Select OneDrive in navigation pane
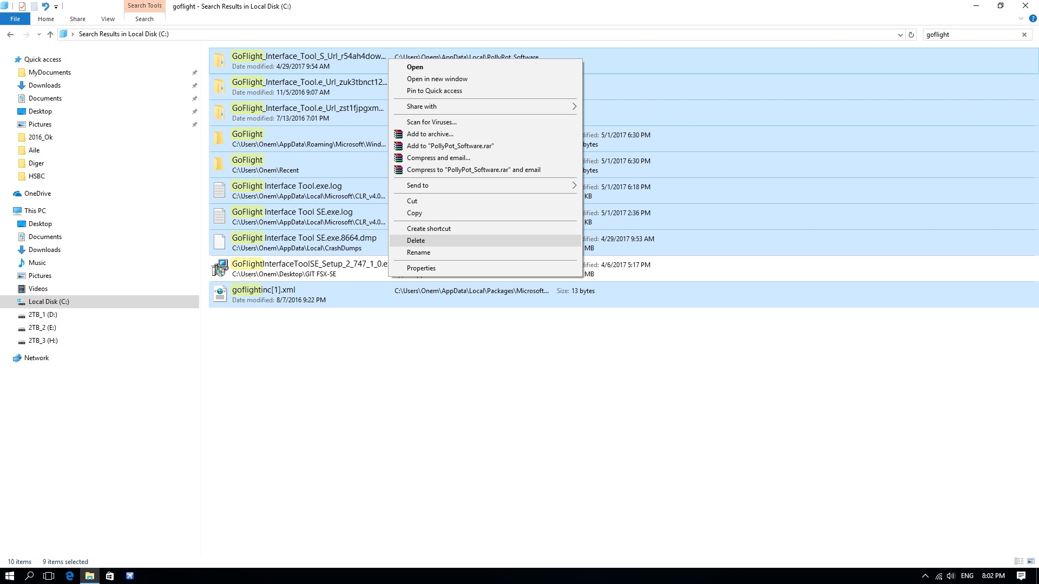Screen dimensions: 1039x584 pyautogui.click(x=37, y=194)
